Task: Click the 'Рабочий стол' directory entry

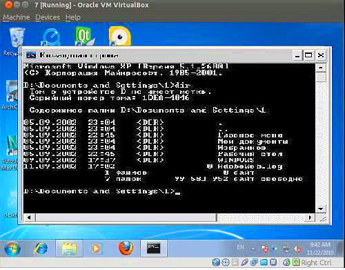Action: click(250, 154)
